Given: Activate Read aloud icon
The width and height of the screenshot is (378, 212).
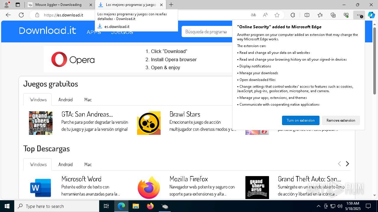Looking at the screenshot, I should [265, 15].
